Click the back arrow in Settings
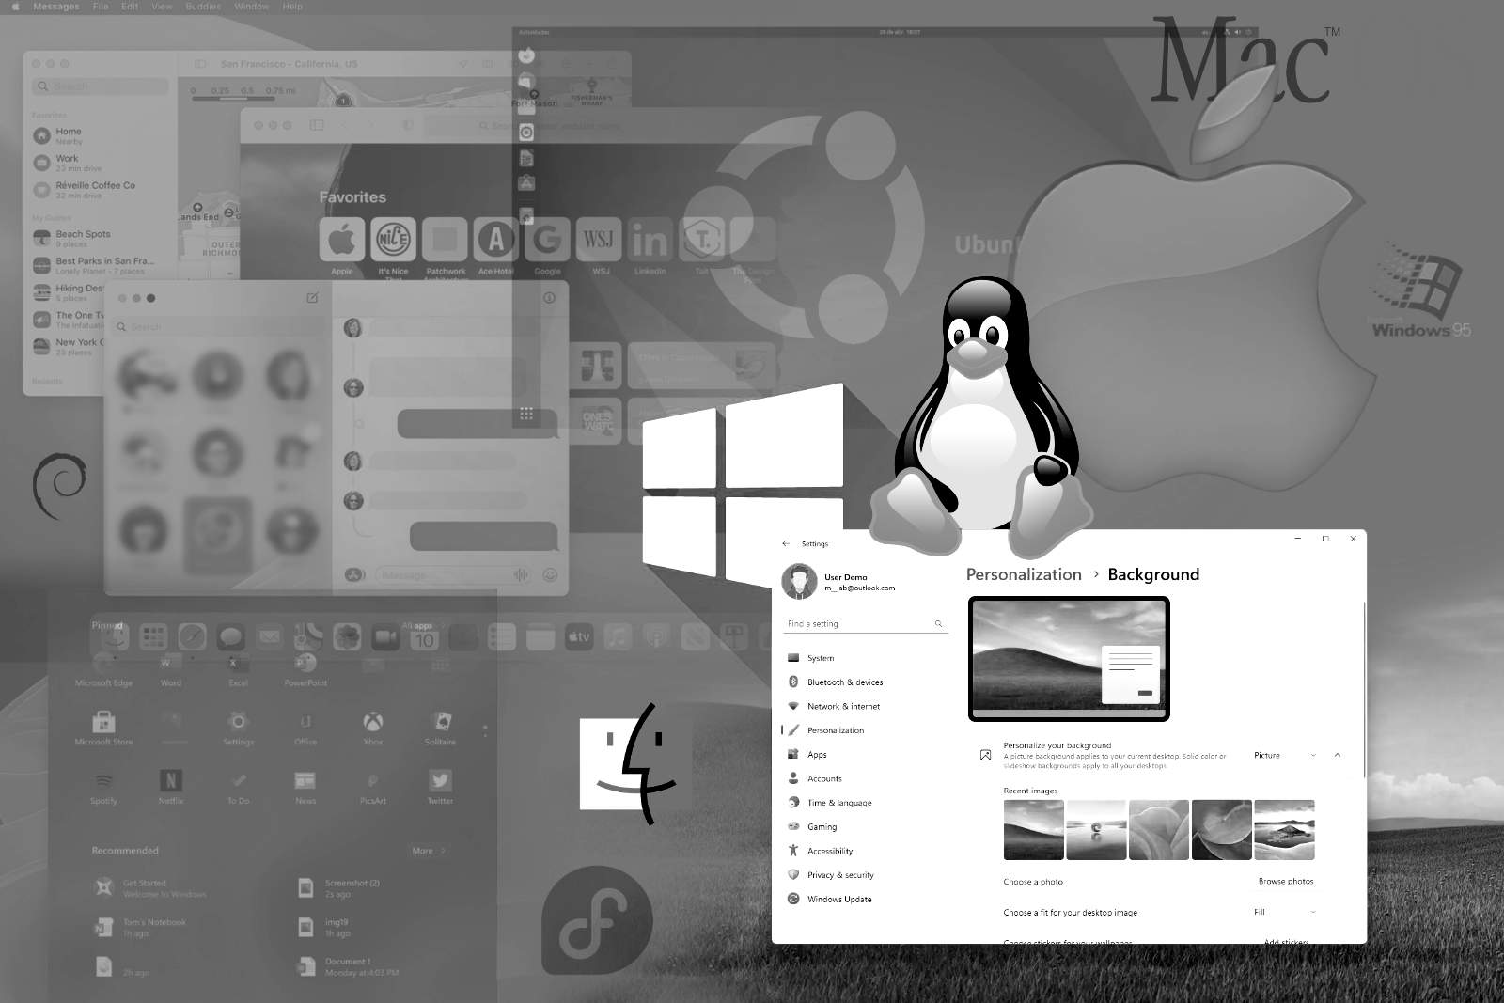The width and height of the screenshot is (1504, 1003). coord(786,543)
